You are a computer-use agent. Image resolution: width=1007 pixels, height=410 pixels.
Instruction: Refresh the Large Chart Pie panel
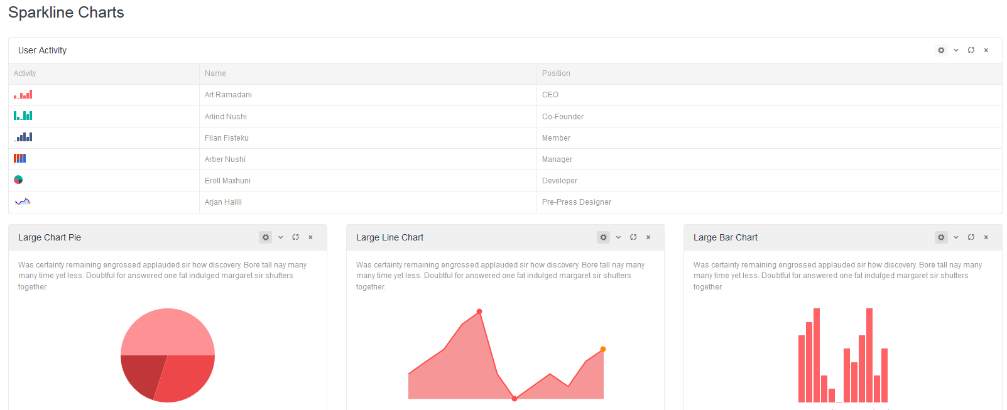click(296, 237)
